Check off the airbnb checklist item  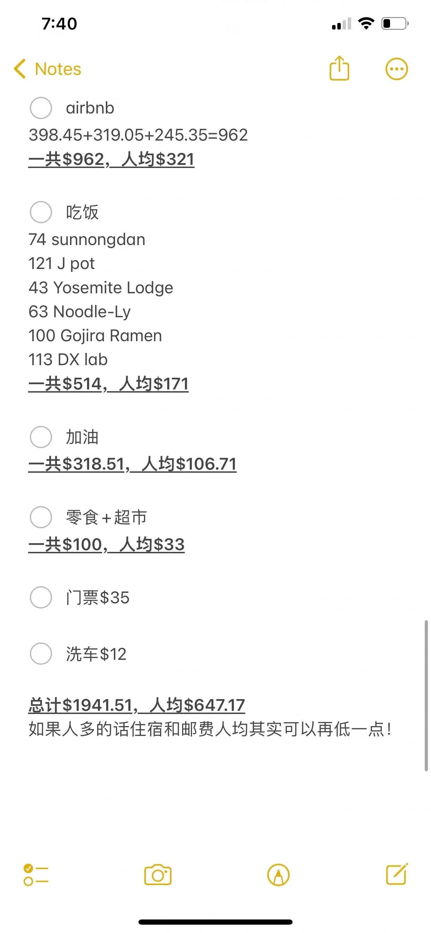(41, 108)
